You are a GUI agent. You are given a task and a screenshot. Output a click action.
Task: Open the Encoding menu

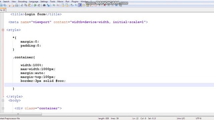(x=22, y=1)
